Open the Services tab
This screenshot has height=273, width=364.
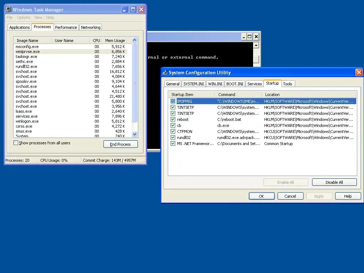[255, 84]
